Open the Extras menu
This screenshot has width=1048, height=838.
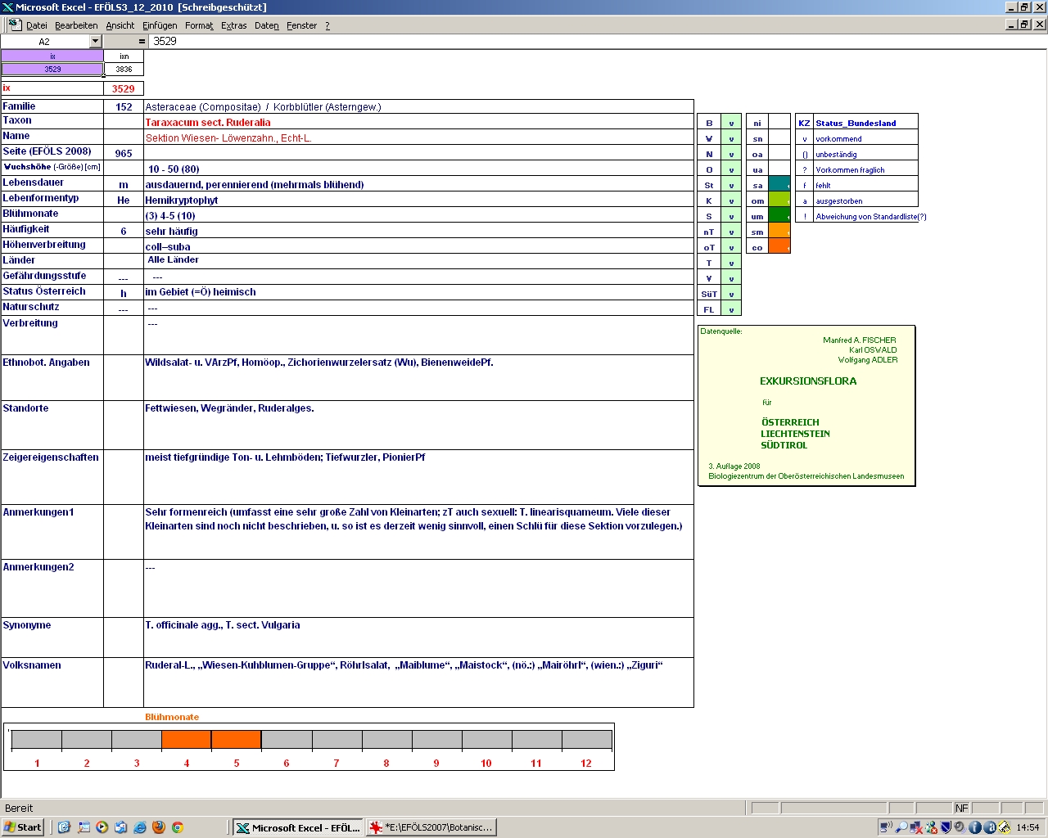[x=233, y=25]
